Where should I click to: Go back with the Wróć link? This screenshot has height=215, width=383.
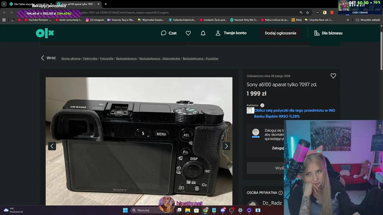click(x=48, y=58)
